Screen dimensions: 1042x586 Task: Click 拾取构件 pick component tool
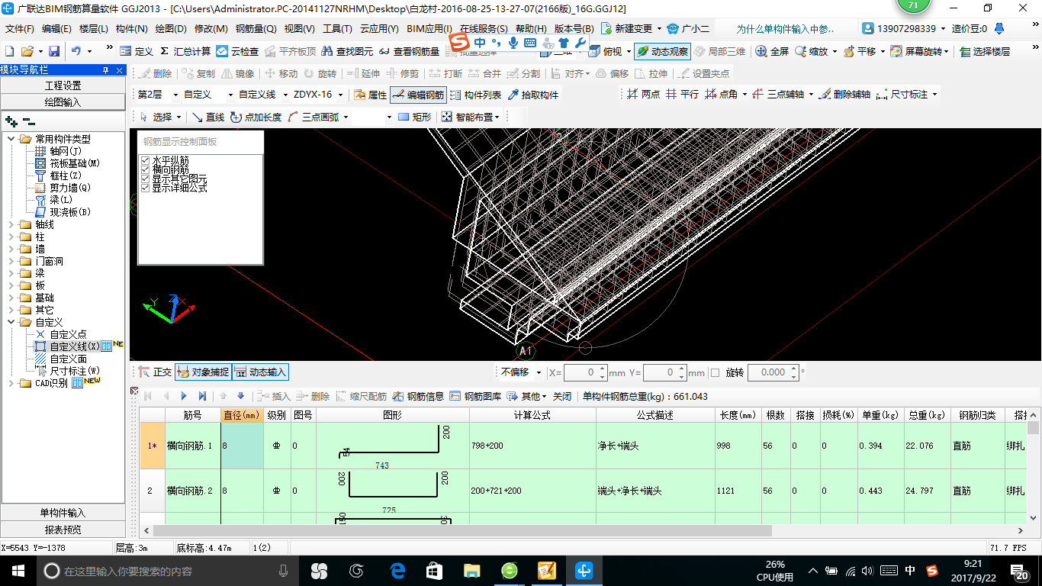[532, 95]
